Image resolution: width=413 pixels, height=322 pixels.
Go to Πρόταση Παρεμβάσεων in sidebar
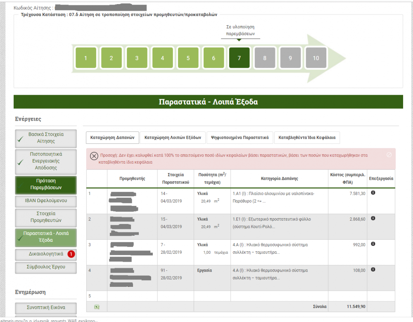coord(46,184)
